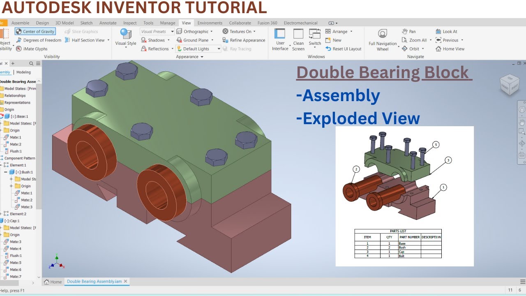Click the navigation bar orbit icon

pos(522,143)
